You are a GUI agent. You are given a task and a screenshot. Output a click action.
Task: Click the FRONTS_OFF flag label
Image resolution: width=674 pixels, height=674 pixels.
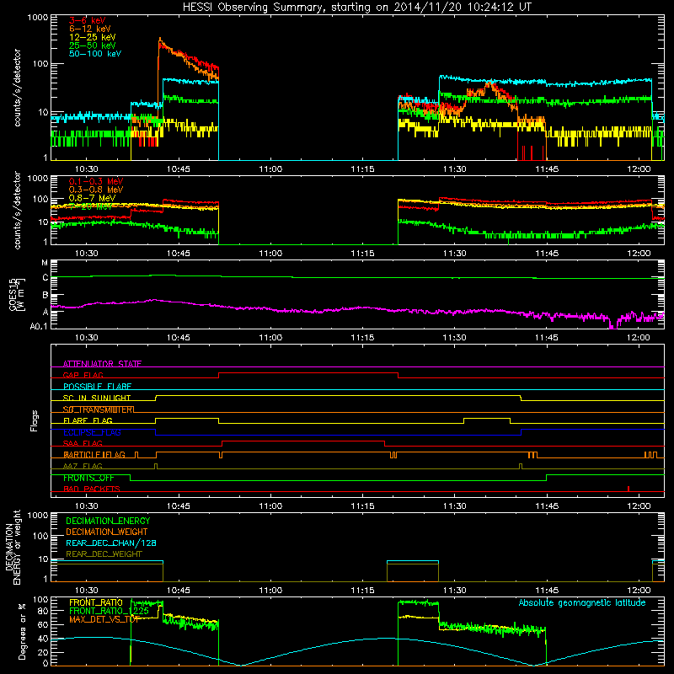click(x=88, y=478)
